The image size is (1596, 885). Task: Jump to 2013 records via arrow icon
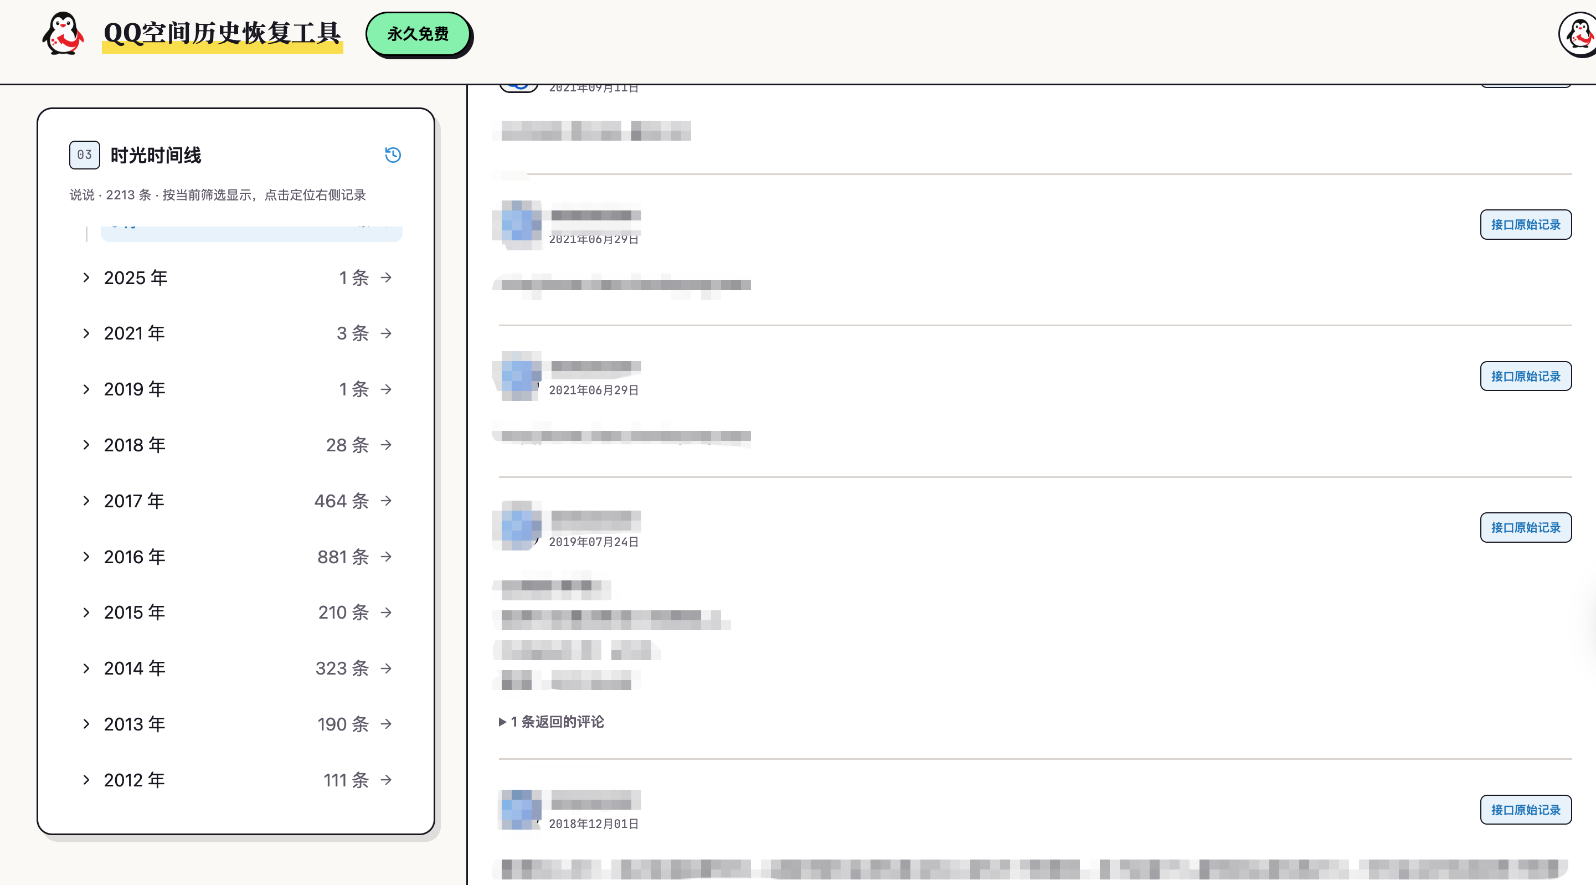point(386,724)
